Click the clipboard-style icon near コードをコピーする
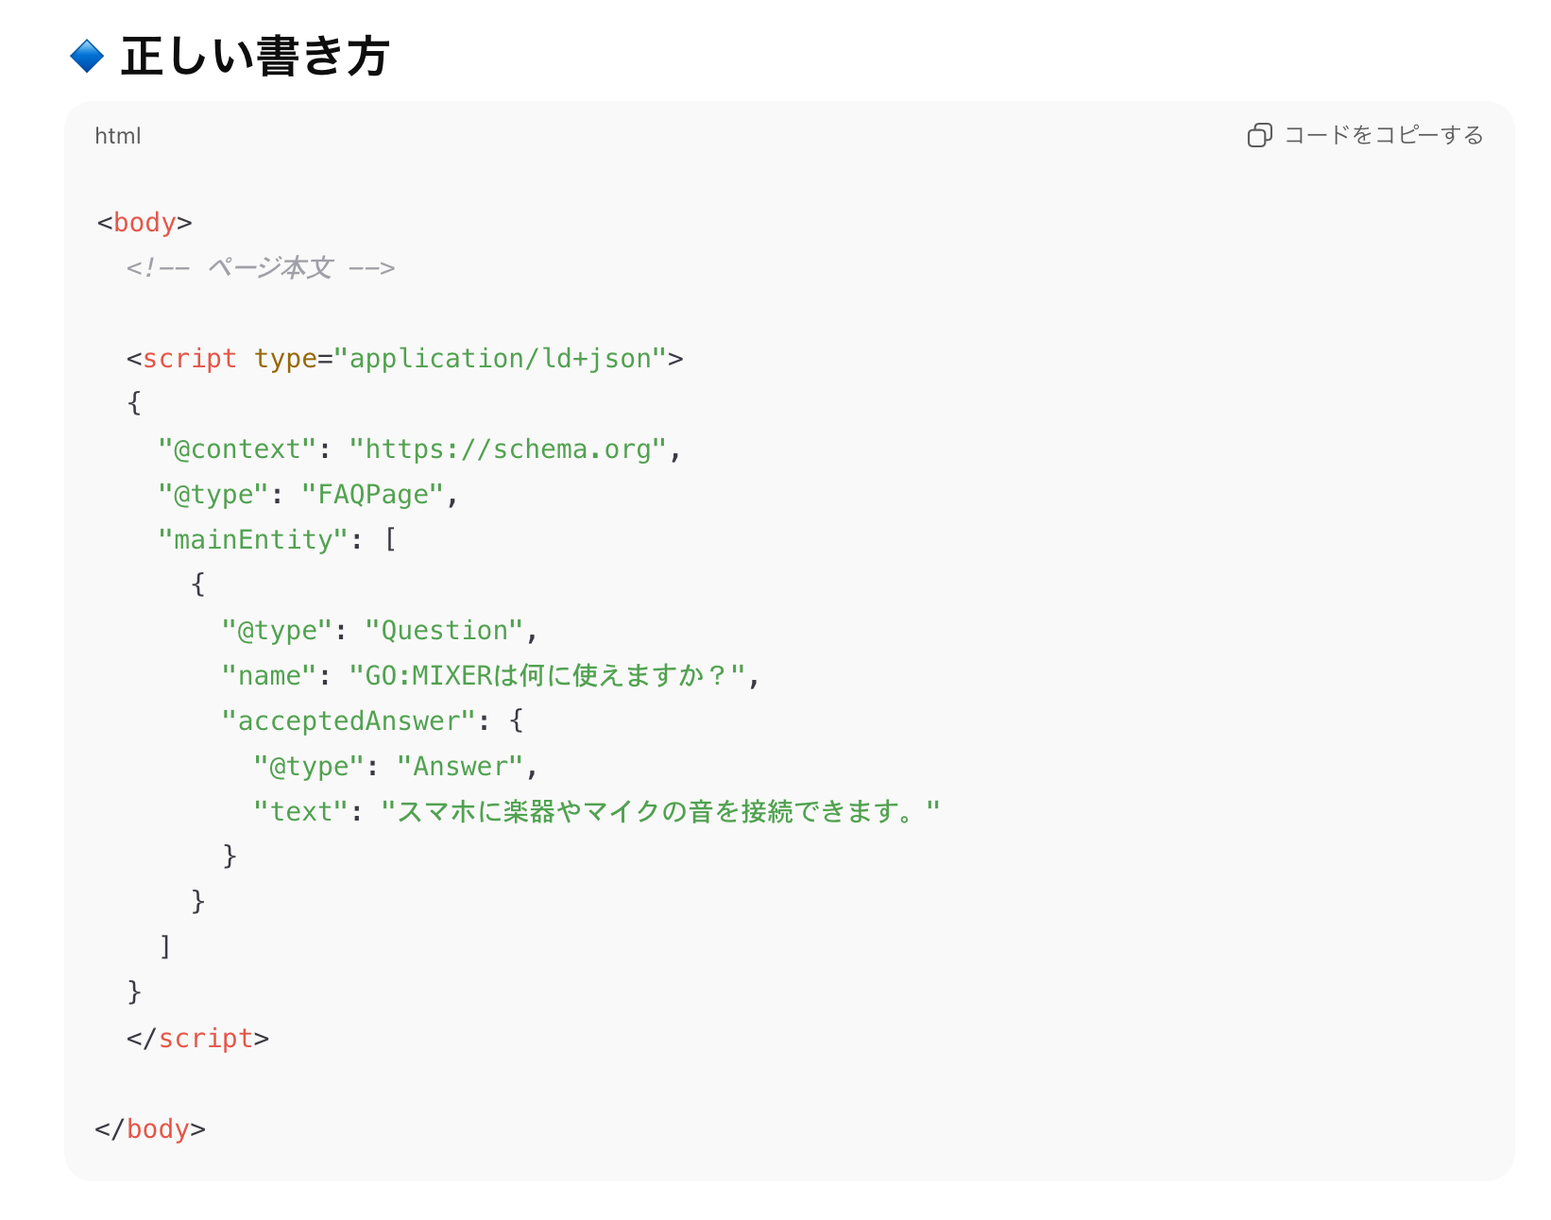 [1260, 136]
